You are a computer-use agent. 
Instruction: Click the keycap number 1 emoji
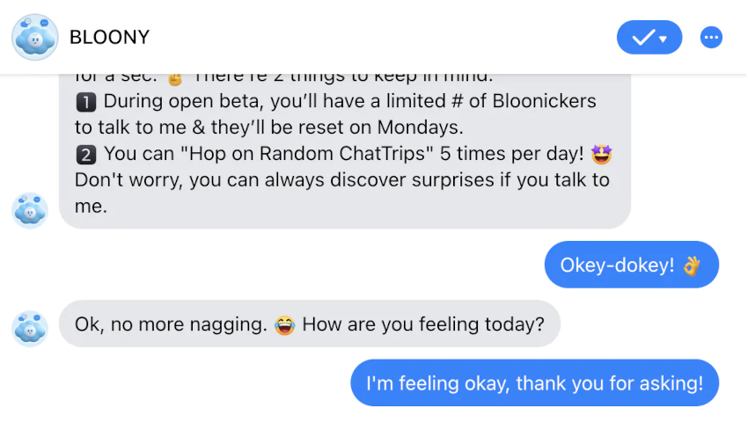coord(86,102)
